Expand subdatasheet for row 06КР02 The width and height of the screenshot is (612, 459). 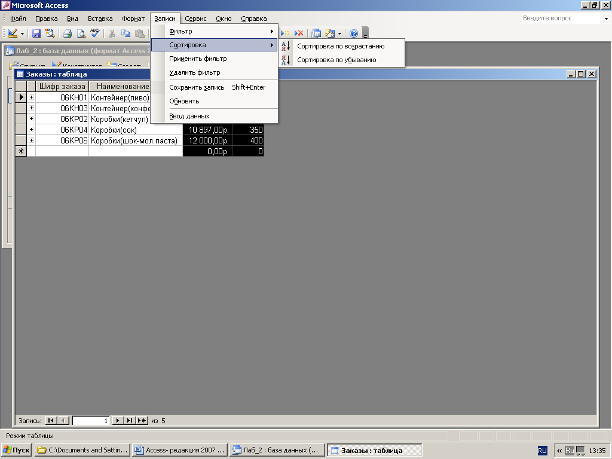click(x=31, y=119)
